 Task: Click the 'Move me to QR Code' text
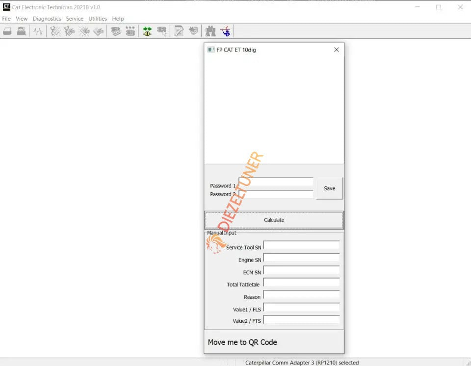[x=242, y=342]
